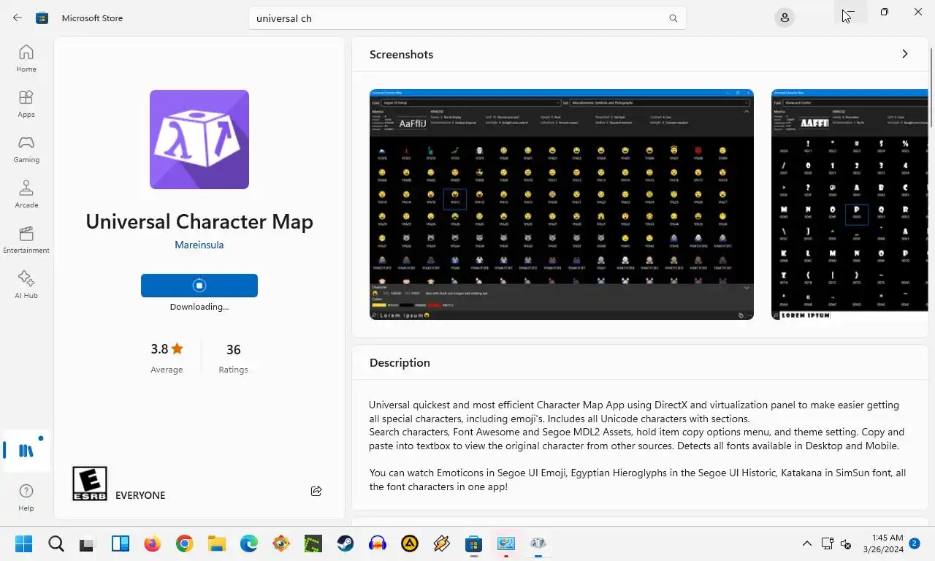Open the volume muted tray icon
The image size is (935, 561).
(x=846, y=543)
